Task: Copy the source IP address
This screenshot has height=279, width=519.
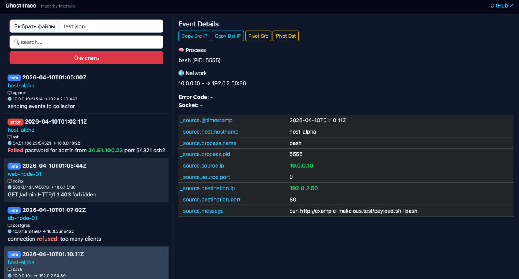Action: tap(194, 36)
